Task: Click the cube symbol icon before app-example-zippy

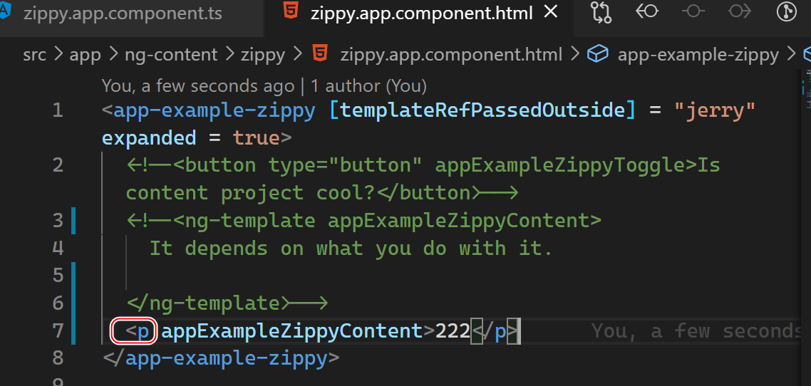Action: click(598, 54)
